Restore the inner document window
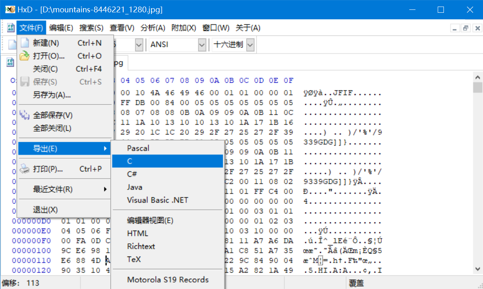The height and width of the screenshot is (289, 483). (466, 28)
